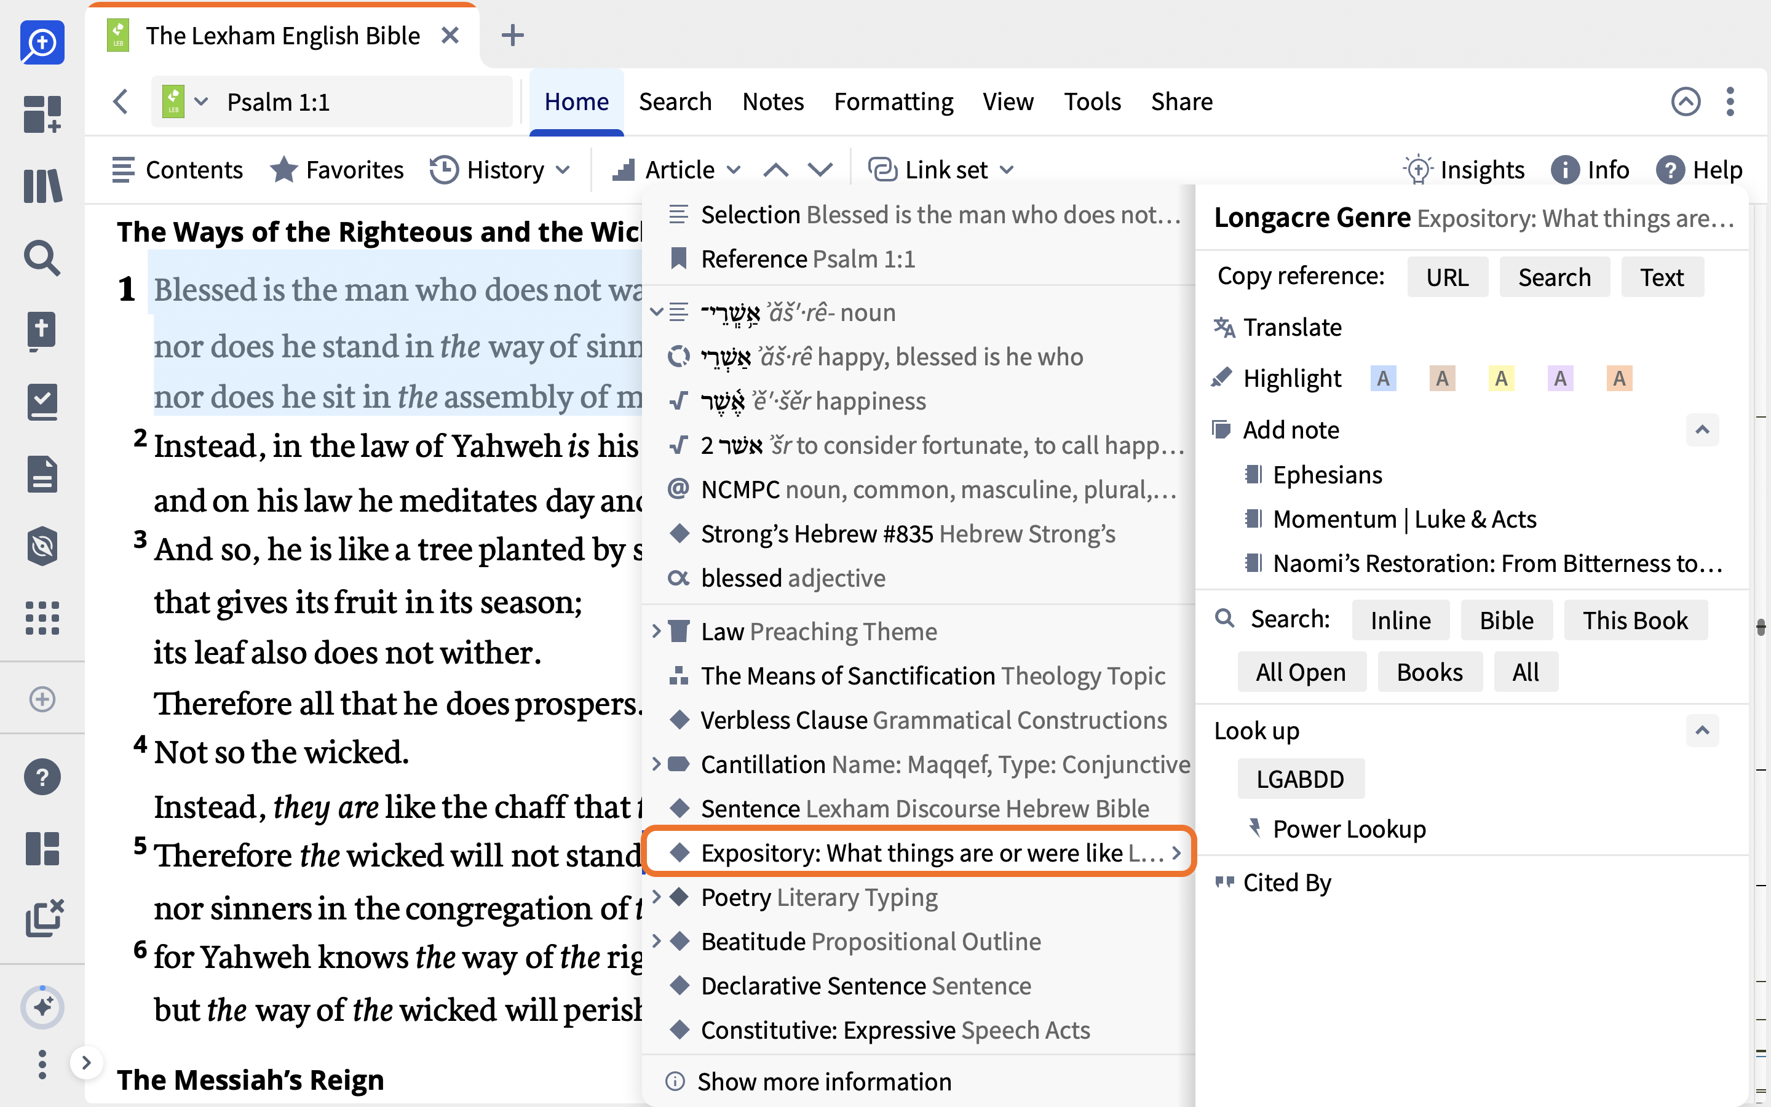The height and width of the screenshot is (1107, 1771).
Task: Go to previous article with up arrow
Action: click(x=775, y=170)
